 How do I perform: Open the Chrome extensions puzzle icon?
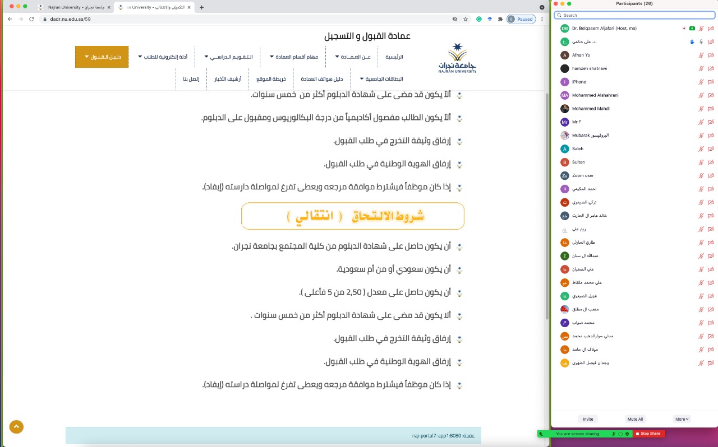coord(500,19)
